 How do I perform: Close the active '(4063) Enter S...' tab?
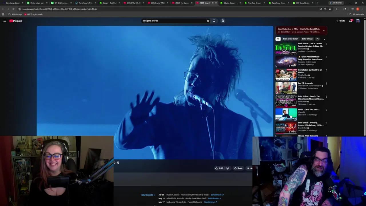[x=216, y=3]
